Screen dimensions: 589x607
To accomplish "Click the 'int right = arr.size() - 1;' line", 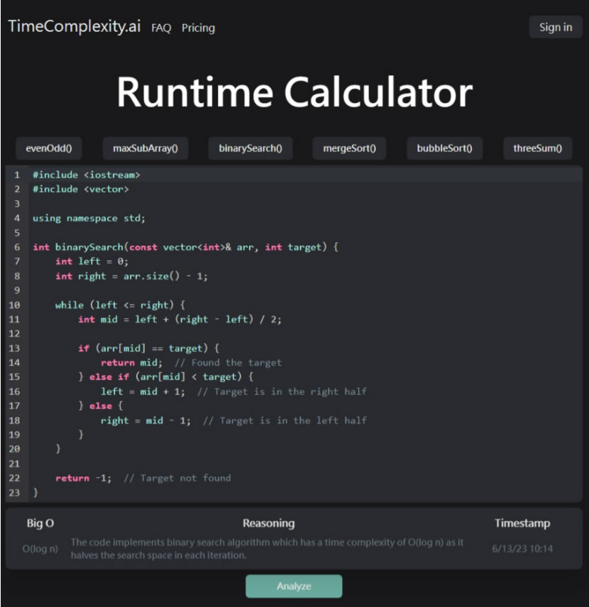I will click(131, 276).
